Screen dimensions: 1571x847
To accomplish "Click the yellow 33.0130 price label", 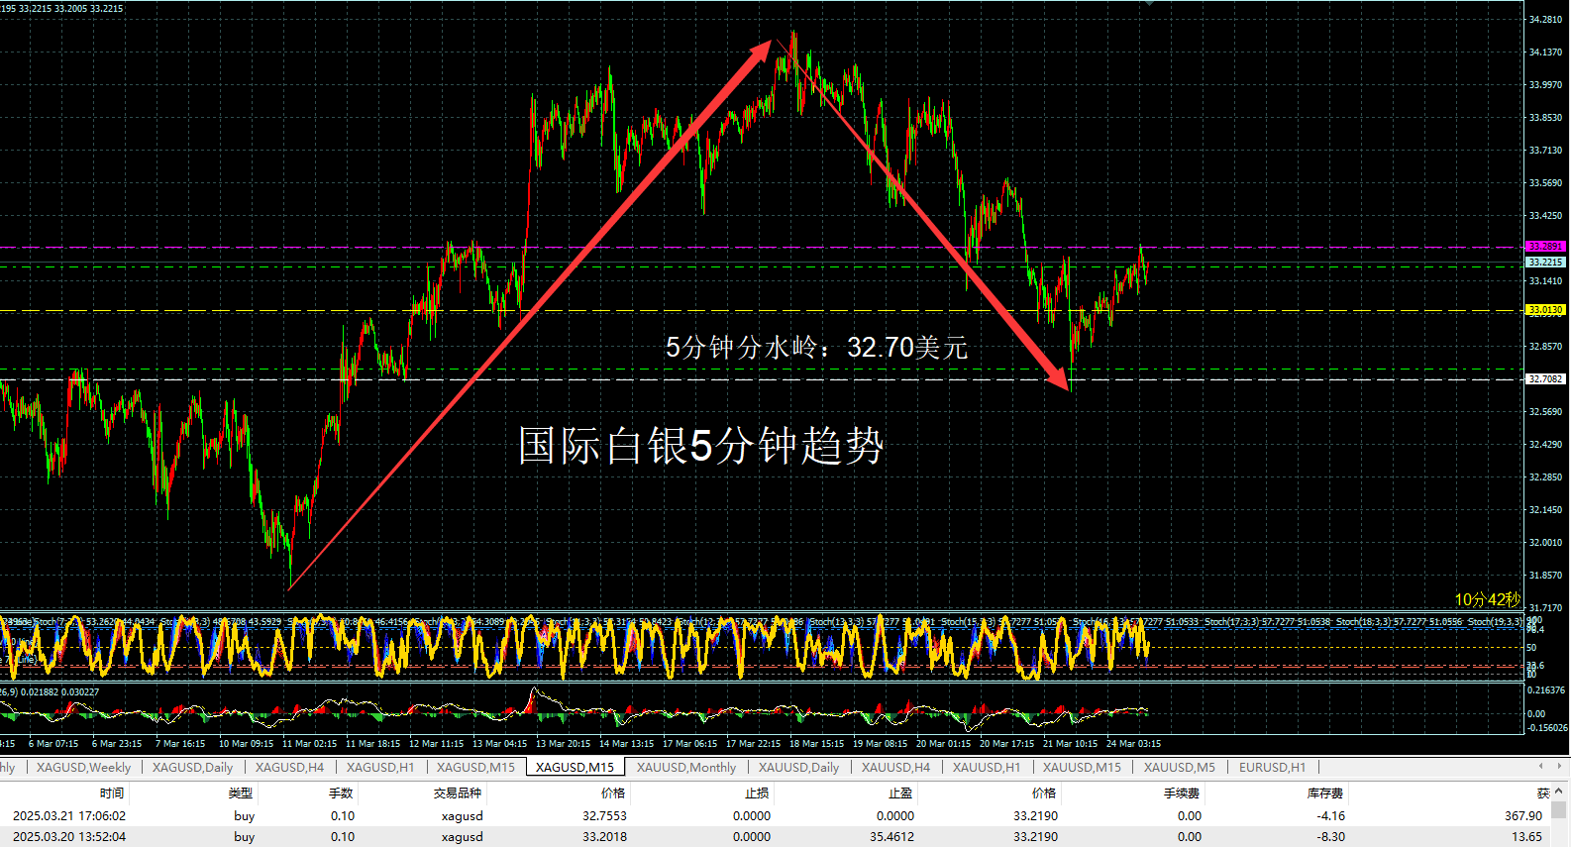I will click(1544, 310).
